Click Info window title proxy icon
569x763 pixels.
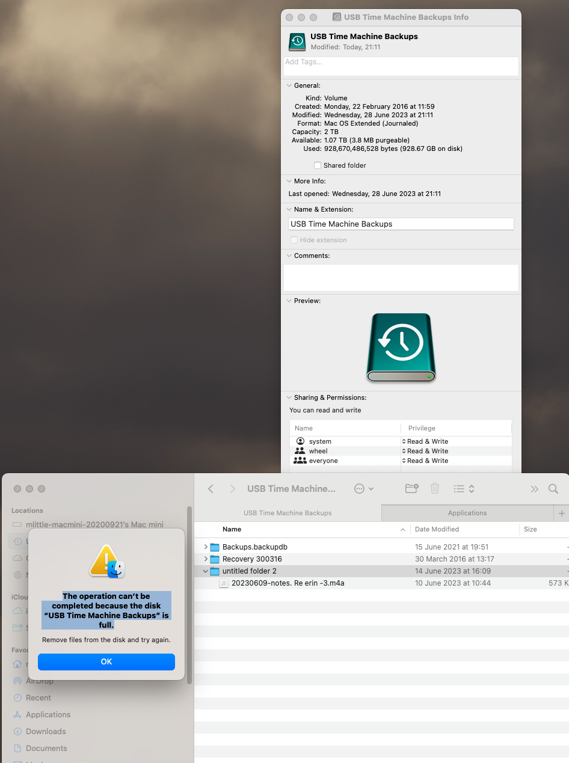[x=337, y=17]
